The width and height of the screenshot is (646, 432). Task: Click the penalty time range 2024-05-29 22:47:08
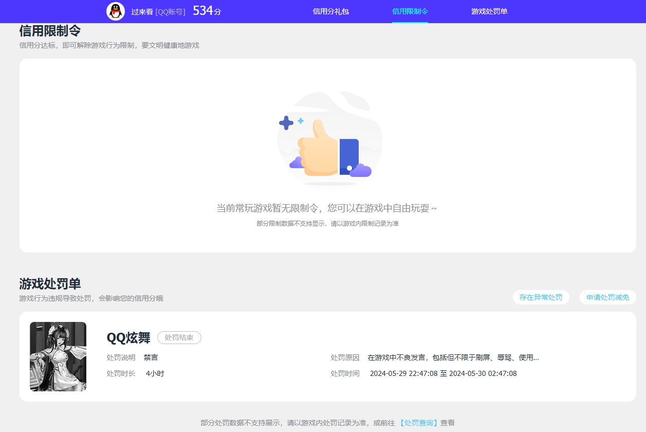pyautogui.click(x=405, y=373)
